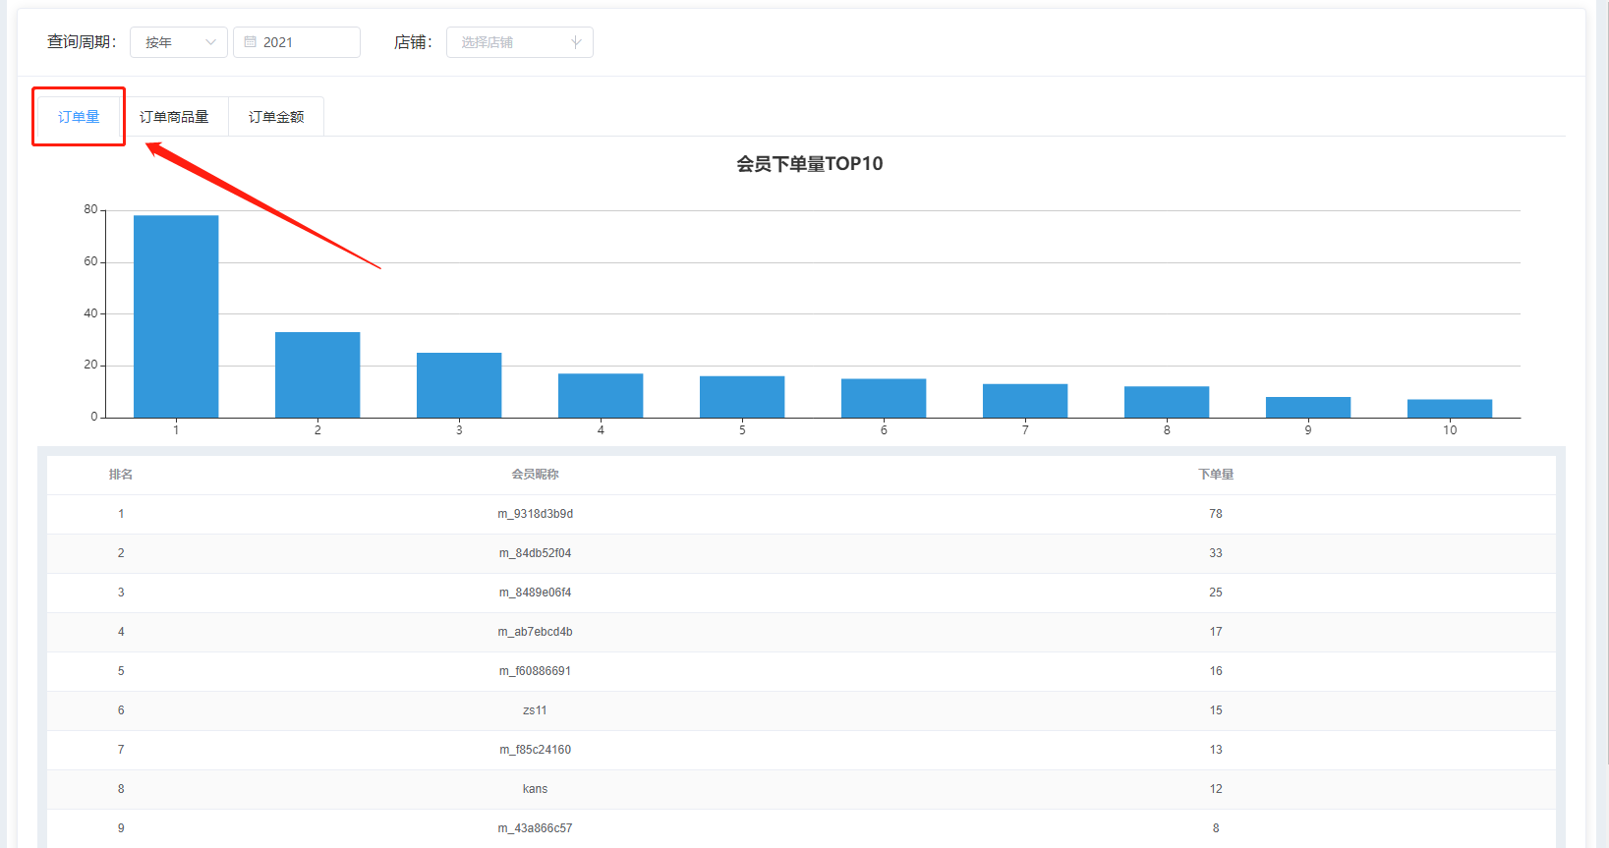Open the 订单金额 tab
Screen dimensions: 1609x848
276,117
